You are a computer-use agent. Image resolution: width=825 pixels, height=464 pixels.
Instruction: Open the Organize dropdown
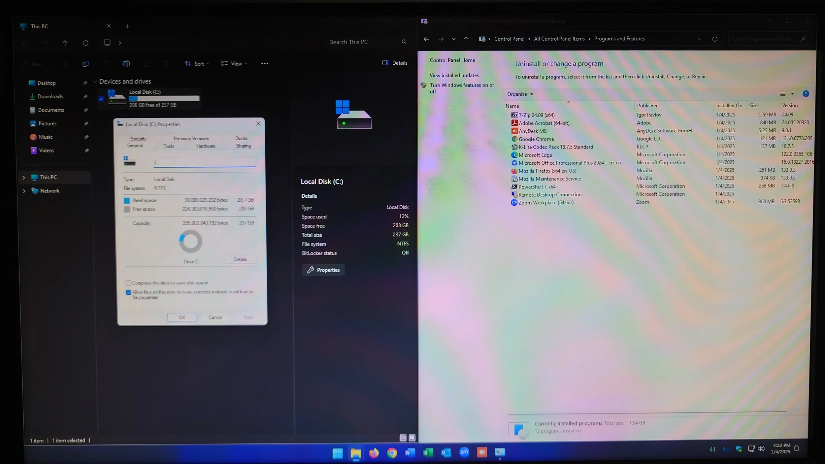520,94
